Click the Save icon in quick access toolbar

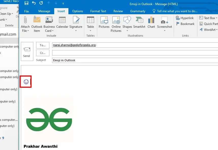26,3
